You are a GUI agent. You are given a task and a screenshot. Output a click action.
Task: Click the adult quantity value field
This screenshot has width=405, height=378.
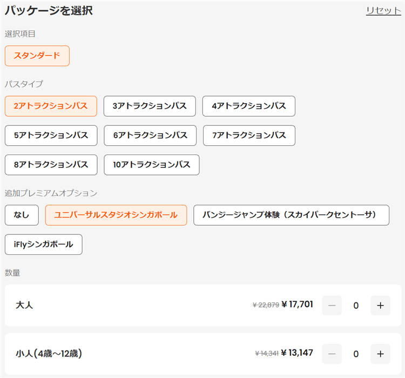pyautogui.click(x=356, y=306)
